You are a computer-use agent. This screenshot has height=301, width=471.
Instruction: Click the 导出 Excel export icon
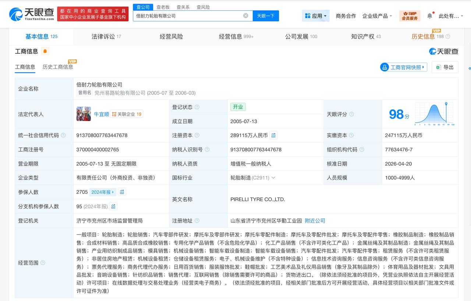(438, 67)
